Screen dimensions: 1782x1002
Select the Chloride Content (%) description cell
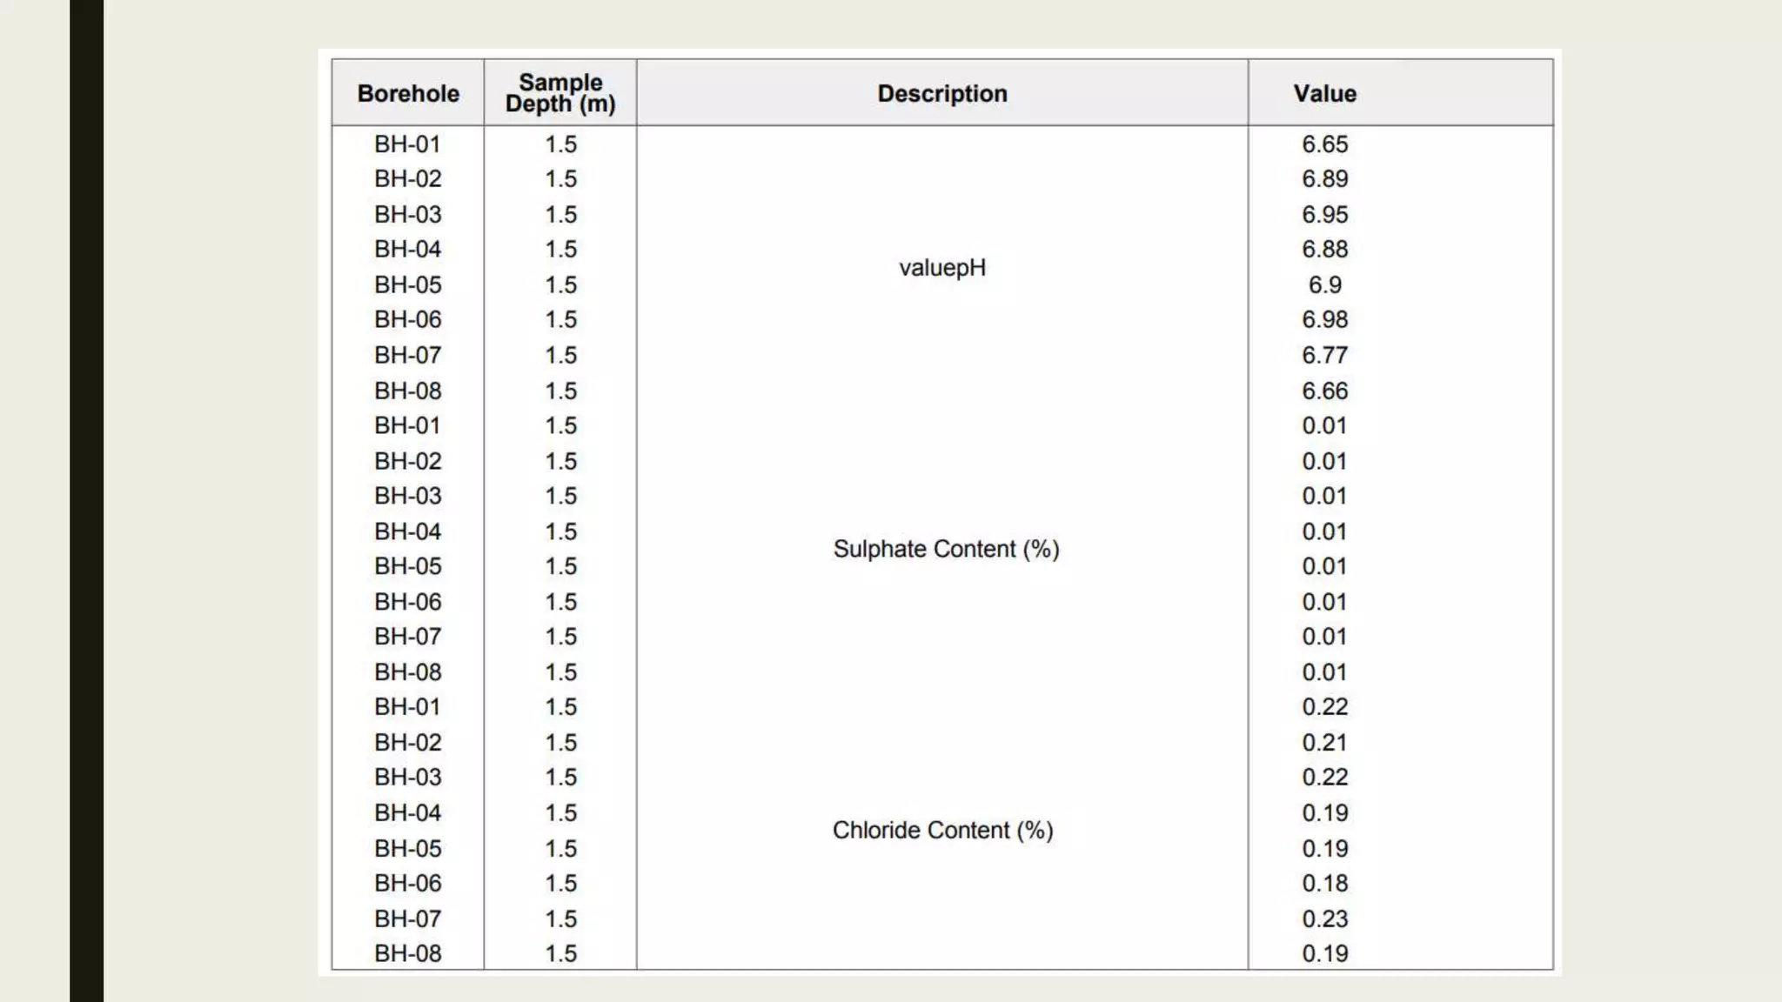point(942,830)
